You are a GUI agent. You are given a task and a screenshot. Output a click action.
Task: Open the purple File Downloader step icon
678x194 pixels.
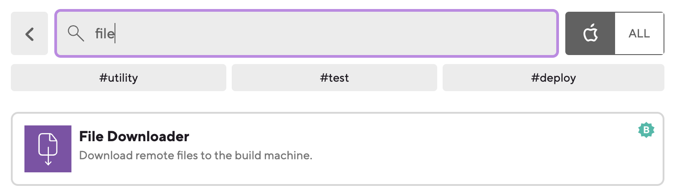click(48, 149)
